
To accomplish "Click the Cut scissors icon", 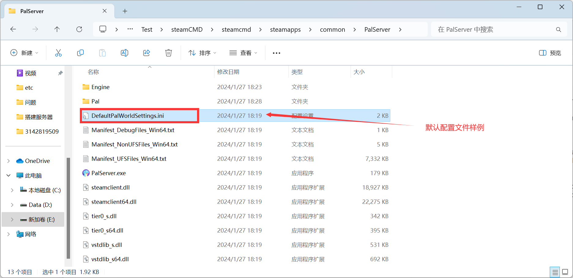I will point(58,53).
